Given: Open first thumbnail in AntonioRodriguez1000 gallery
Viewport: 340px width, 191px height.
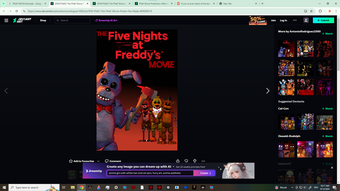Looking at the screenshot, I should point(286,49).
